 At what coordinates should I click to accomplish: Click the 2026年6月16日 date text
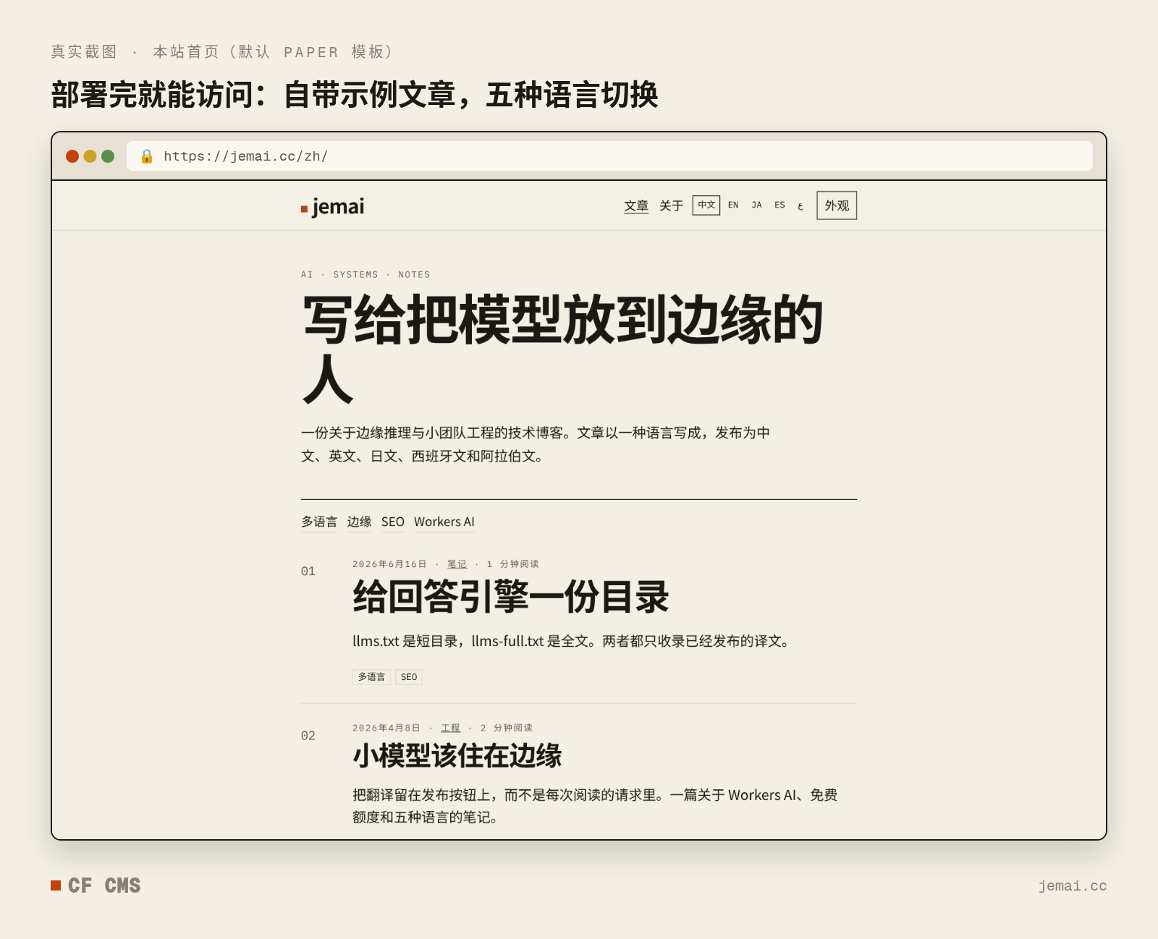pyautogui.click(x=389, y=564)
